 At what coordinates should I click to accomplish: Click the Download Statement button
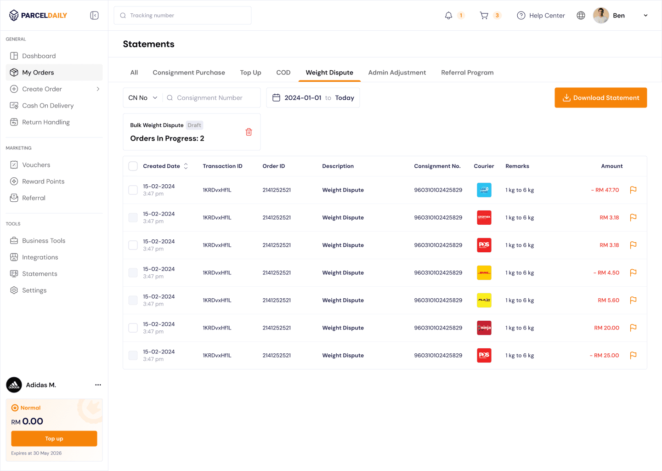(x=600, y=98)
